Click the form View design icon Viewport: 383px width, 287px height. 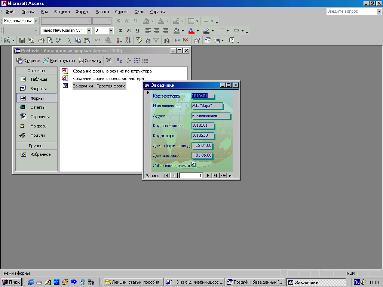click(x=7, y=40)
